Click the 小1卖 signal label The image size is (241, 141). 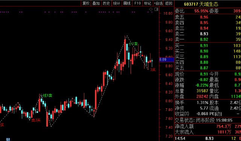[x=133, y=44]
